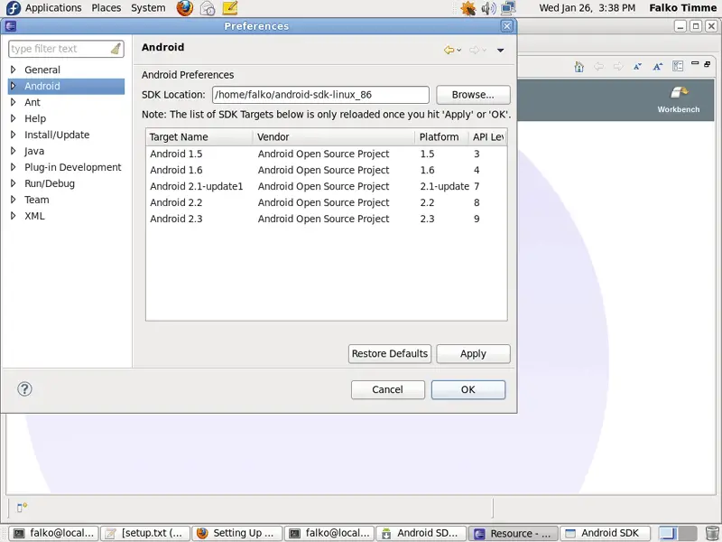Open the forward history dropdown arrow
This screenshot has height=542, width=722.
(x=484, y=51)
